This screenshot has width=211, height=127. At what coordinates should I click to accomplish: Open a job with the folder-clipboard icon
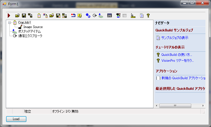point(52,16)
